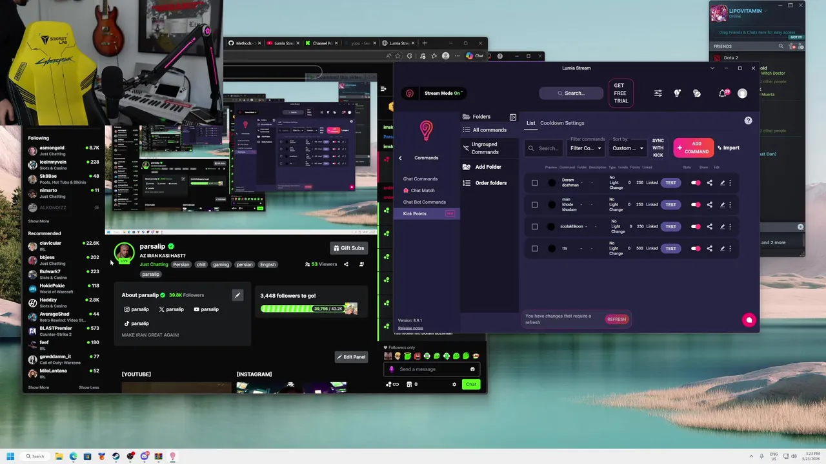Focus the commands list Search field
Viewport: 826px width, 464px height.
tap(543, 148)
